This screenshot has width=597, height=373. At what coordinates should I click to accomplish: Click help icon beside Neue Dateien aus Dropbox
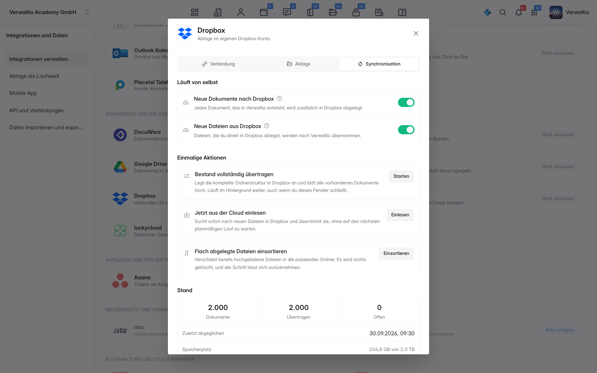267,126
